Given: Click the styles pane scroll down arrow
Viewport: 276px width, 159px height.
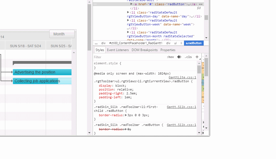Looking at the screenshot, I should [199, 133].
